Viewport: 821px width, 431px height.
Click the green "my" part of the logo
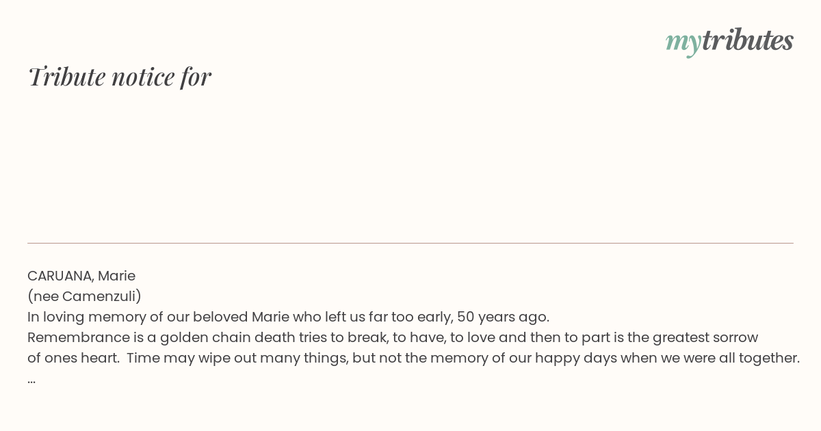[x=683, y=43]
